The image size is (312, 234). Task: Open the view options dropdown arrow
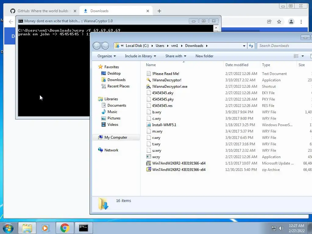[x=303, y=56]
